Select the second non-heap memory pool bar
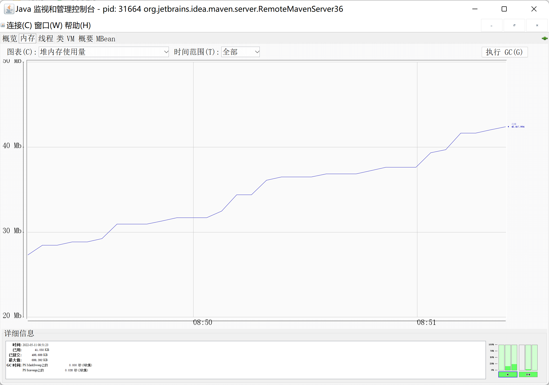 (528, 357)
